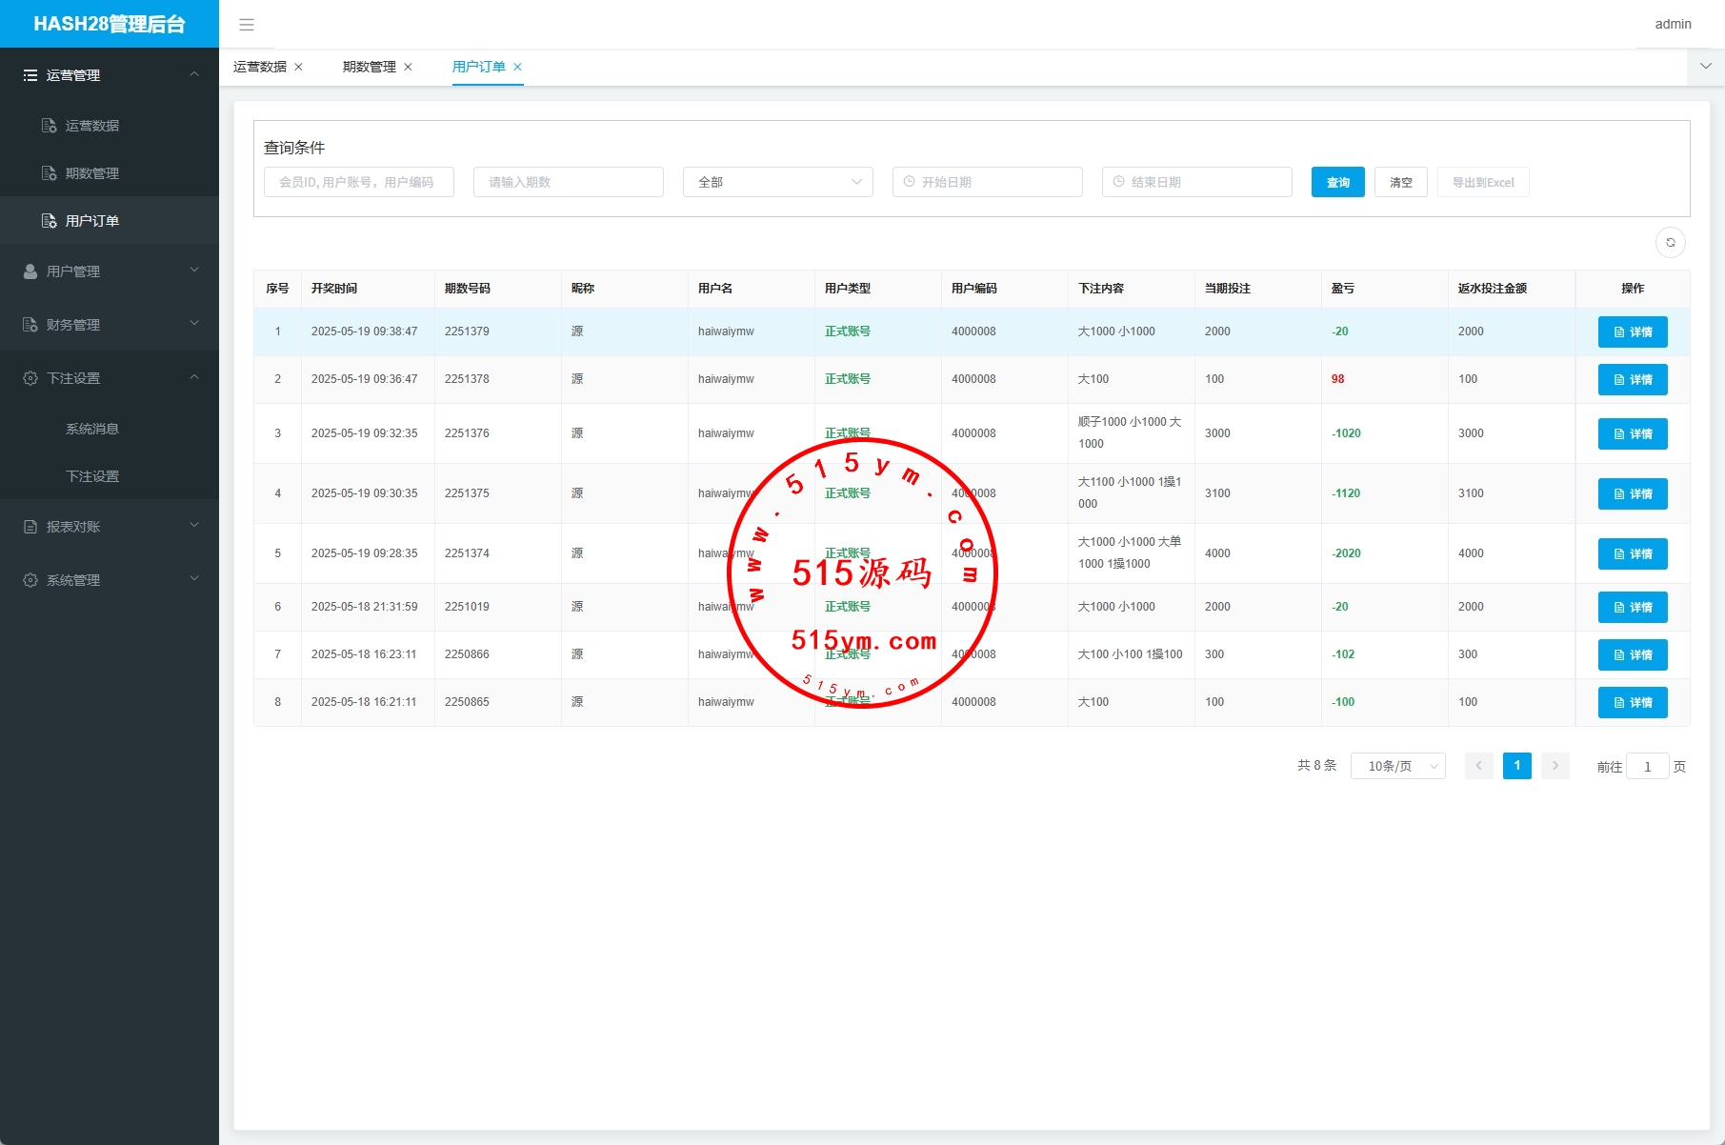Open 详情 for order row 2251379
The width and height of the screenshot is (1725, 1145).
1632,331
